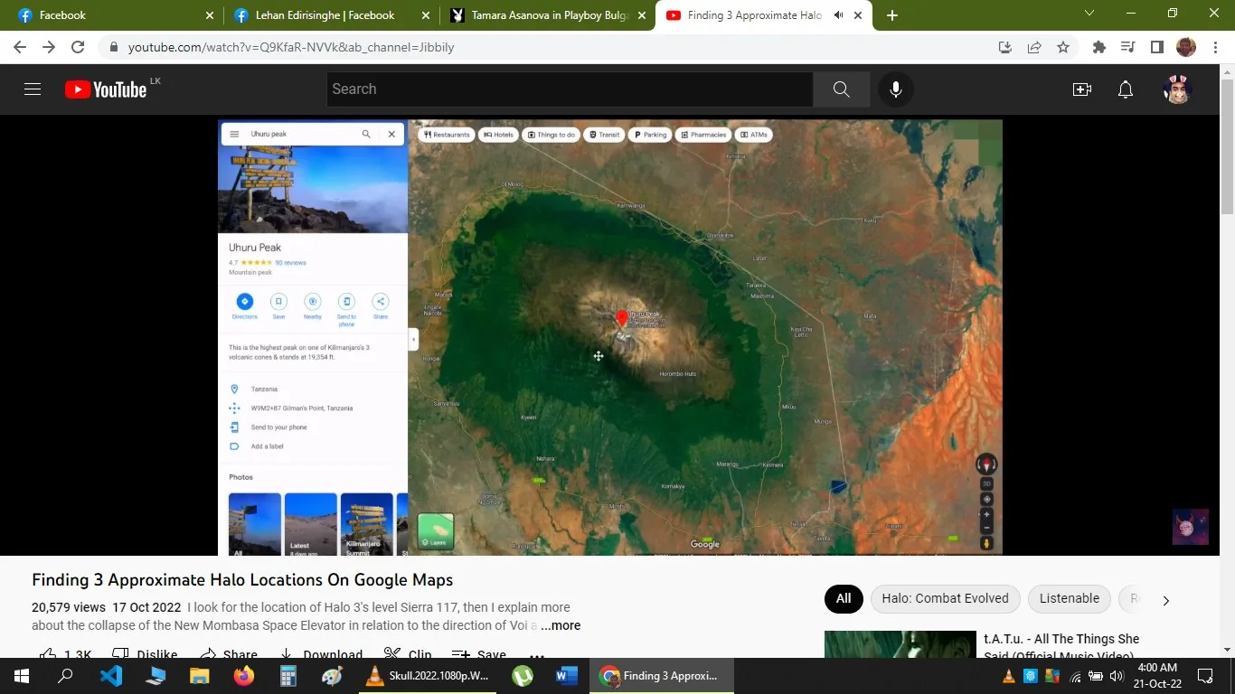Close the Lehan Edirisinghe Facebook tab
This screenshot has height=694, width=1235.
[x=424, y=15]
